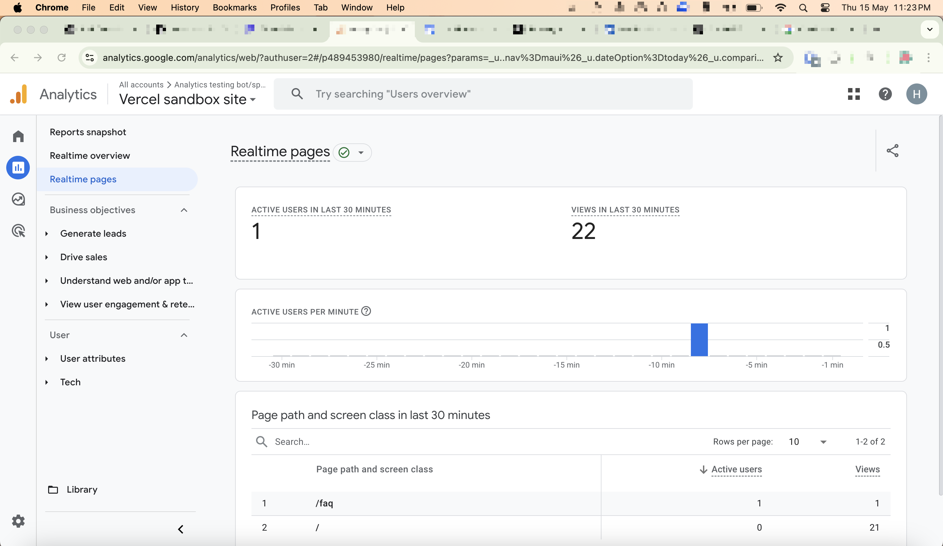Image resolution: width=943 pixels, height=546 pixels.
Task: Collapse the Business objectives section
Action: coord(184,210)
